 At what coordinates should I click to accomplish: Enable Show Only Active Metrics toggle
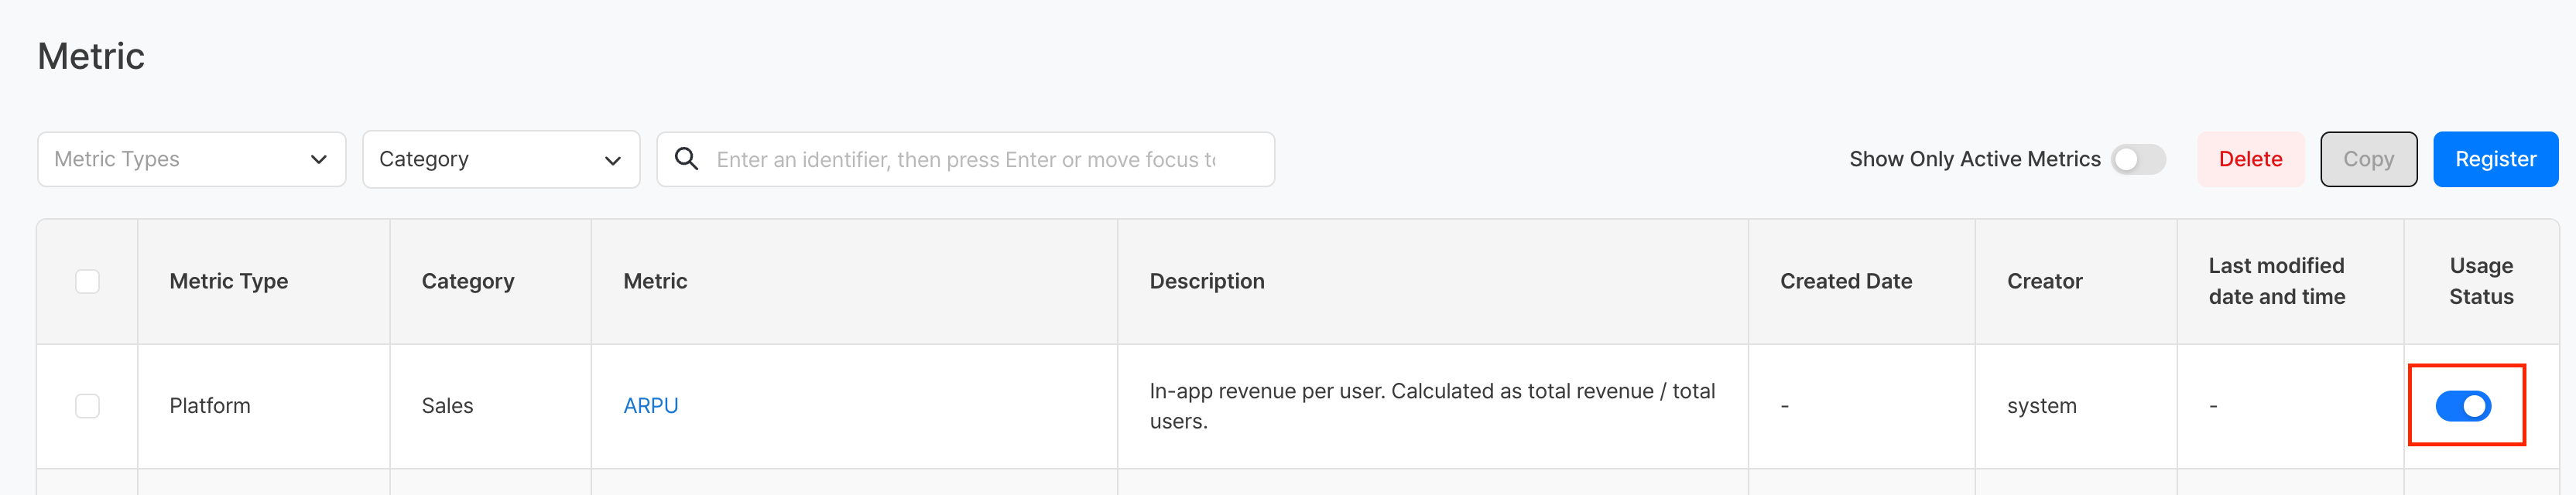click(x=2137, y=159)
